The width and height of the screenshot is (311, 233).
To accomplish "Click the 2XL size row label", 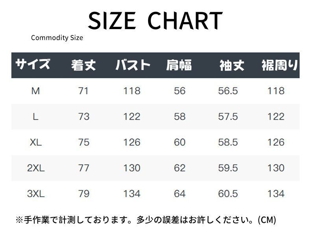I will pyautogui.click(x=36, y=168).
